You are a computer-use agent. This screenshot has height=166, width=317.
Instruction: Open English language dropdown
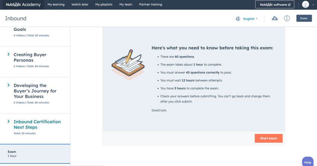[x=250, y=19]
